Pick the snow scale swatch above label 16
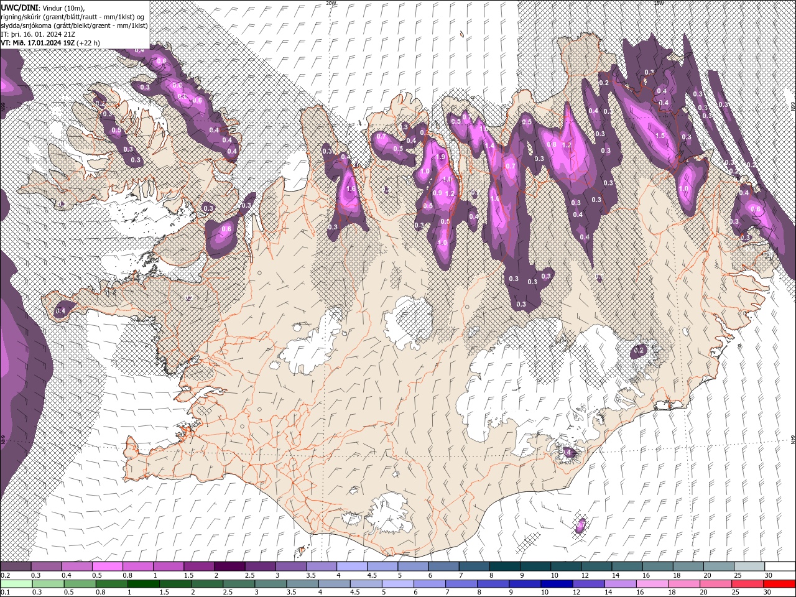This screenshot has height=597, width=796. (x=658, y=567)
